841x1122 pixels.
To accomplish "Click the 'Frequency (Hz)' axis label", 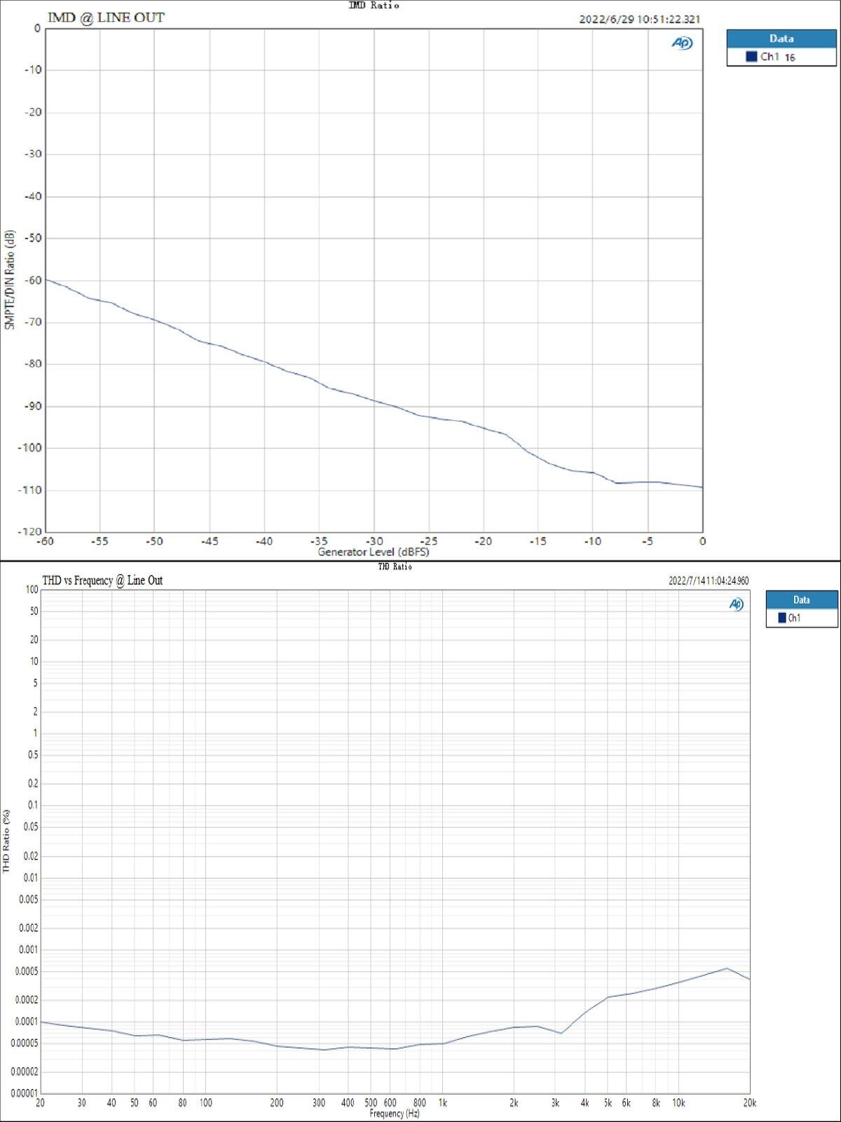I will (x=394, y=1114).
